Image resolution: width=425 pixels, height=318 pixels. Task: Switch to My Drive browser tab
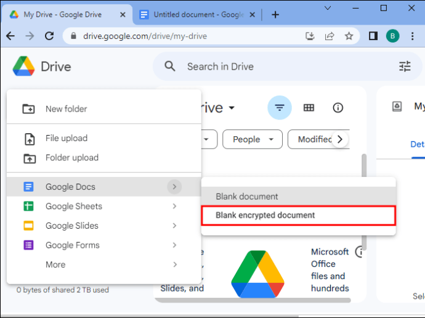click(67, 15)
